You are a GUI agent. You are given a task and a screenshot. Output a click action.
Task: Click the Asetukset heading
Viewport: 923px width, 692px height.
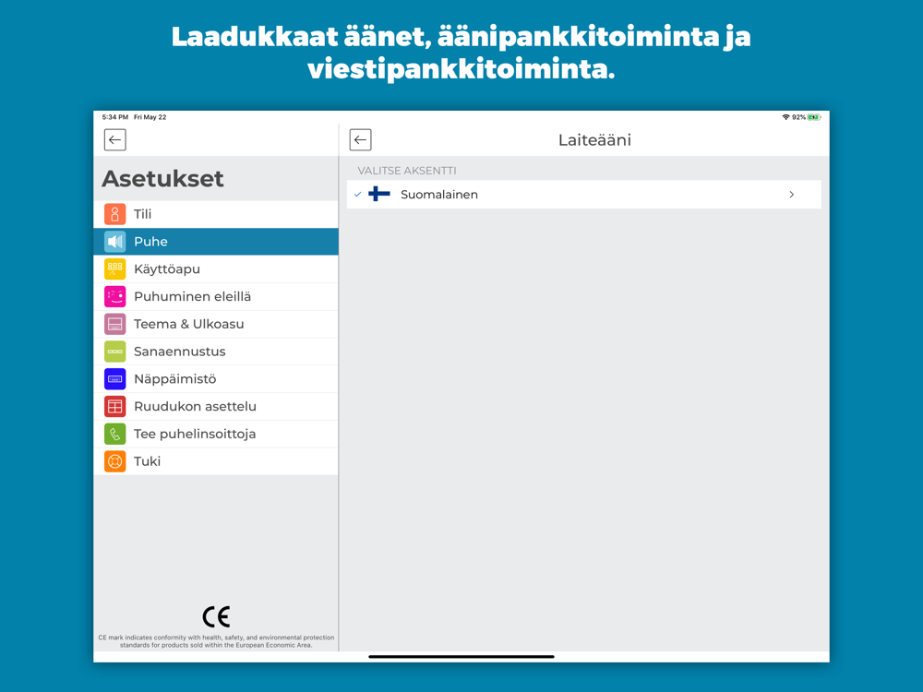point(162,179)
